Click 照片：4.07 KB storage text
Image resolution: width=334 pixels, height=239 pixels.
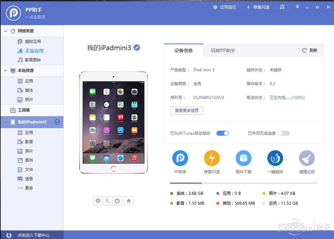coord(282,194)
